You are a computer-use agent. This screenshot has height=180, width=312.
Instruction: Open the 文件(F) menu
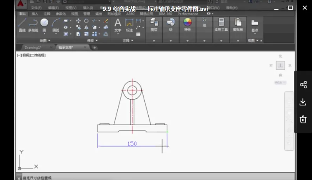(36, 8)
